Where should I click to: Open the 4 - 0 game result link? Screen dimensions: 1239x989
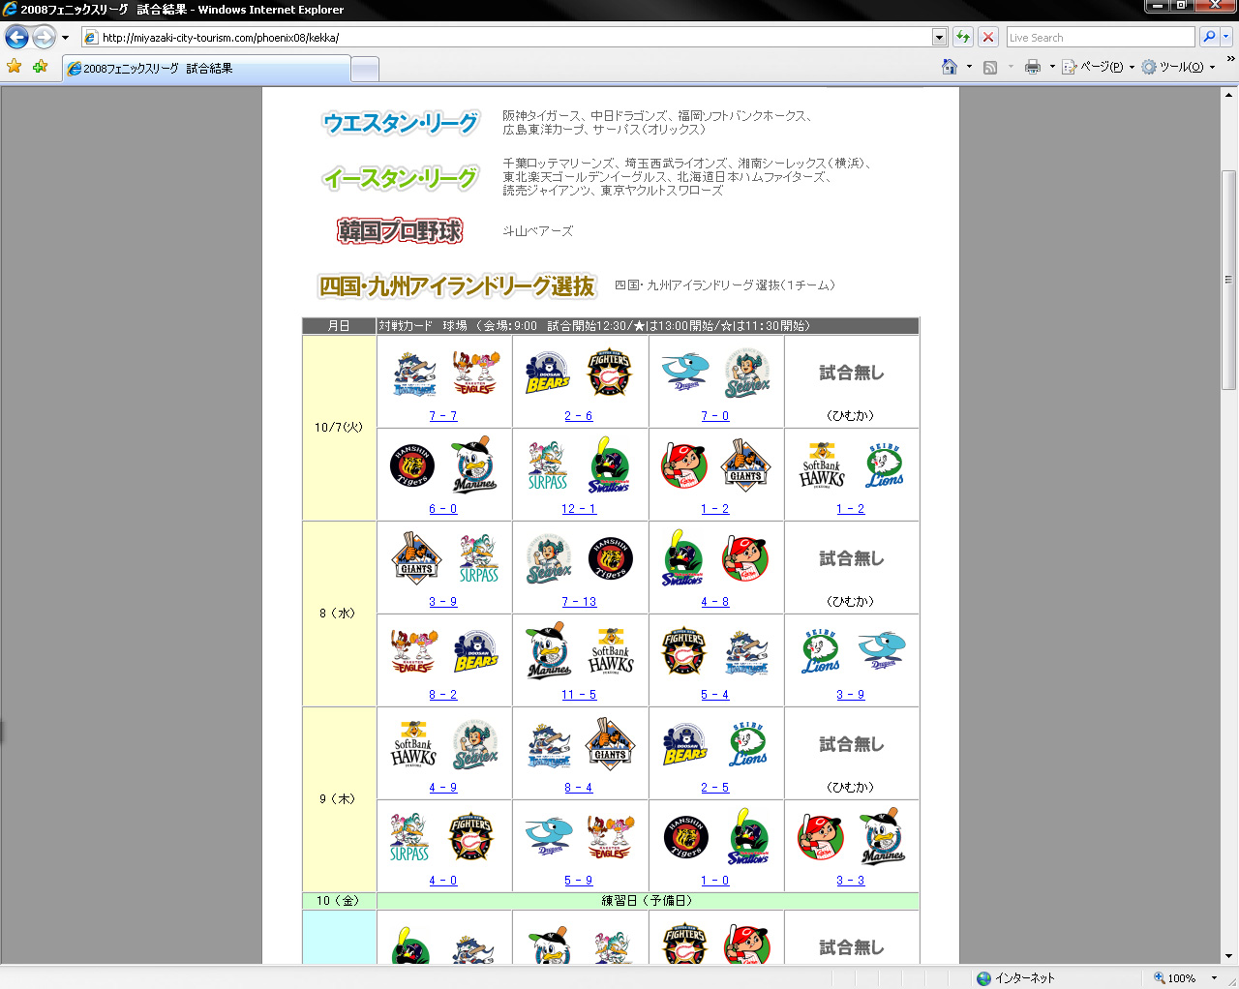pyautogui.click(x=443, y=881)
